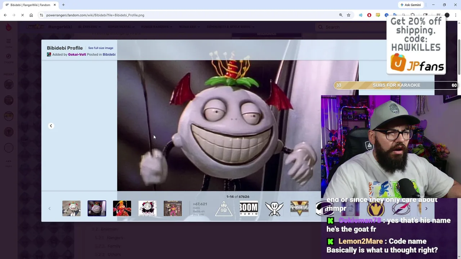Open the red Opera-style extension icon

pyautogui.click(x=369, y=15)
